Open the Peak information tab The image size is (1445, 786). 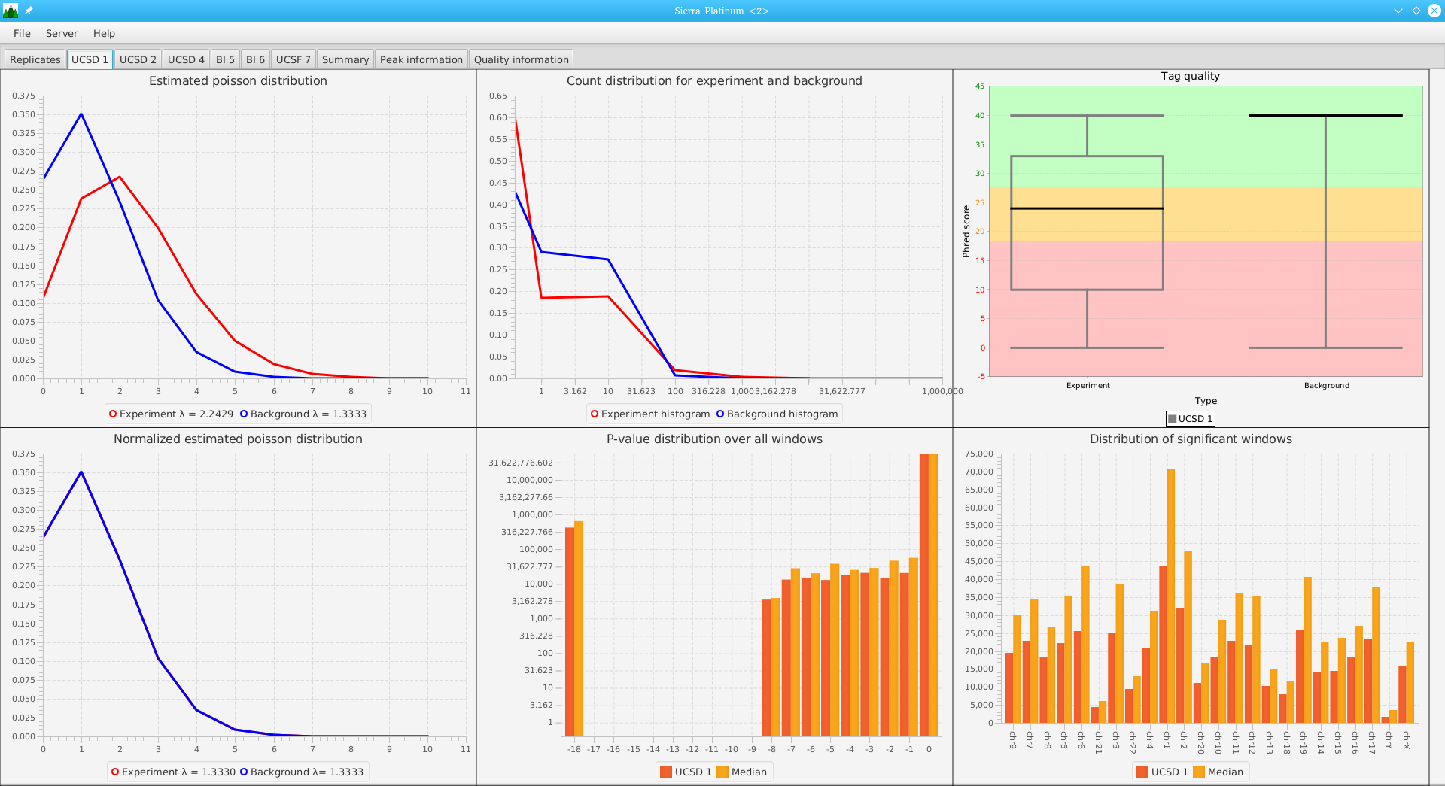[421, 59]
